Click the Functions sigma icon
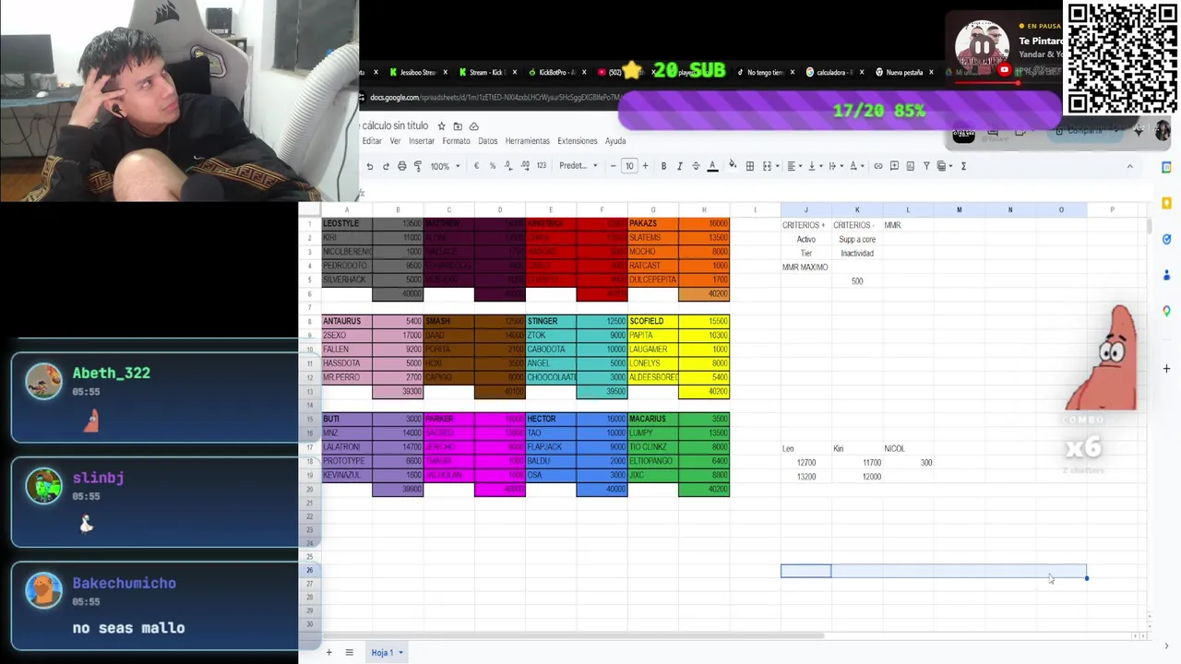 [963, 166]
